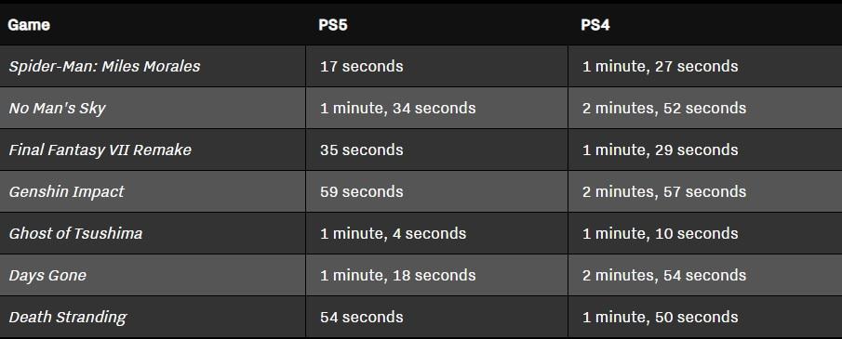Click the Days Gone game title
This screenshot has width=842, height=339.
(x=47, y=276)
